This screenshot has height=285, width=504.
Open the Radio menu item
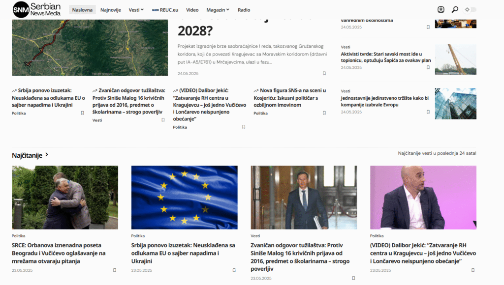click(x=244, y=10)
